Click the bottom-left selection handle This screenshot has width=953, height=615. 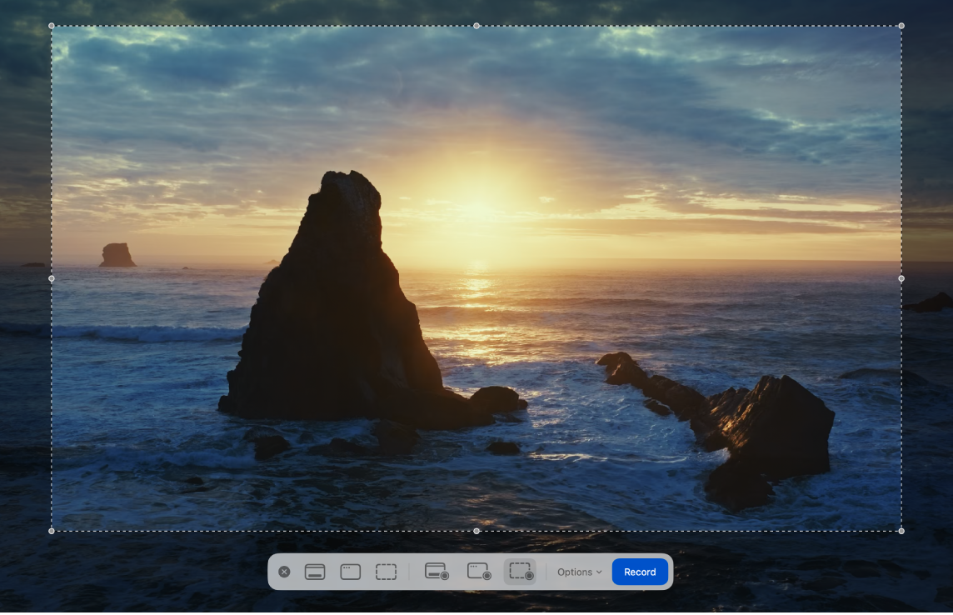coord(52,529)
